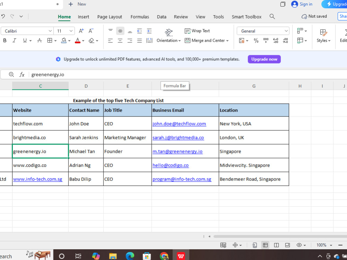The width and height of the screenshot is (347, 260).
Task: Open hello@codigo.co email link
Action: (170, 165)
